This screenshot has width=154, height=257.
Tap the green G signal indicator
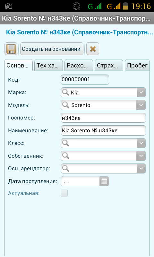tap(95, 6)
